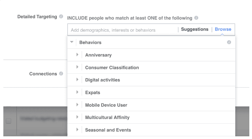Select the Expats tree item label
This screenshot has height=139, width=252.
93,92
